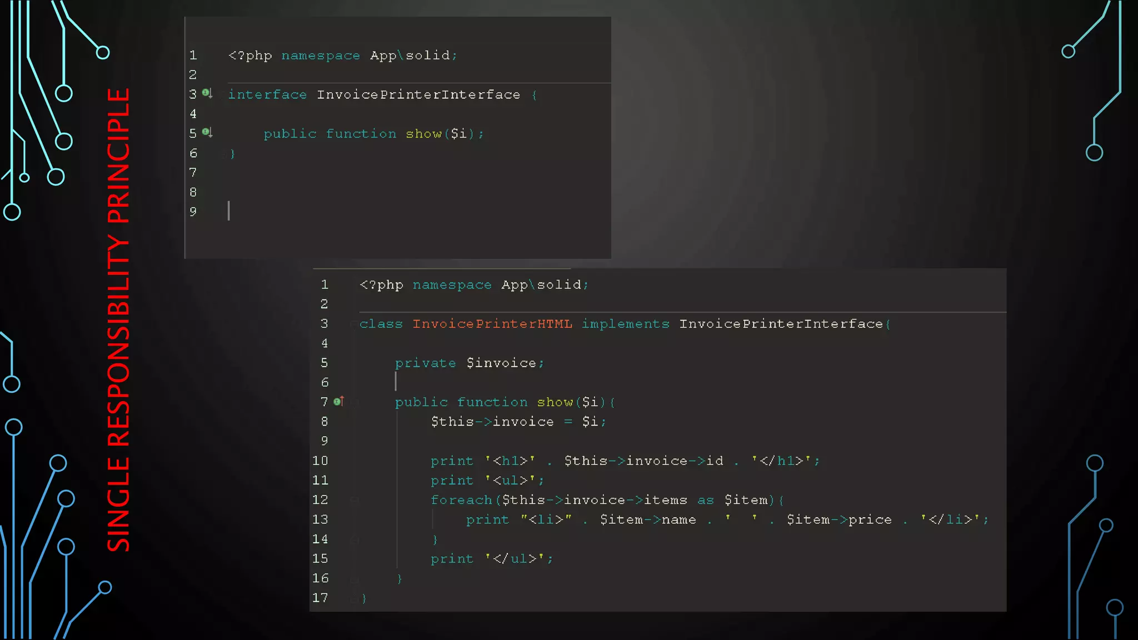Collapse the foreach loop fold marker
The image size is (1138, 640).
tap(355, 500)
